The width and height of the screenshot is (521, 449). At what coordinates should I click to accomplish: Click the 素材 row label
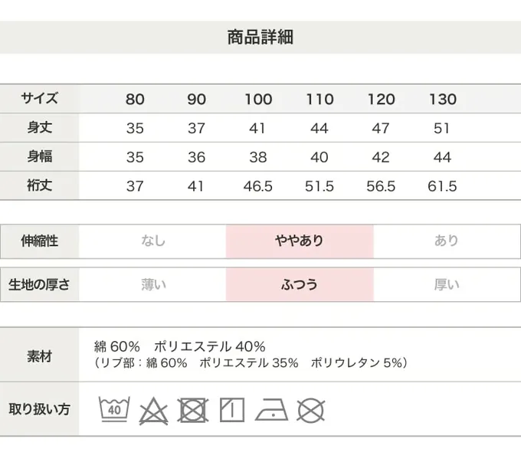coord(39,356)
